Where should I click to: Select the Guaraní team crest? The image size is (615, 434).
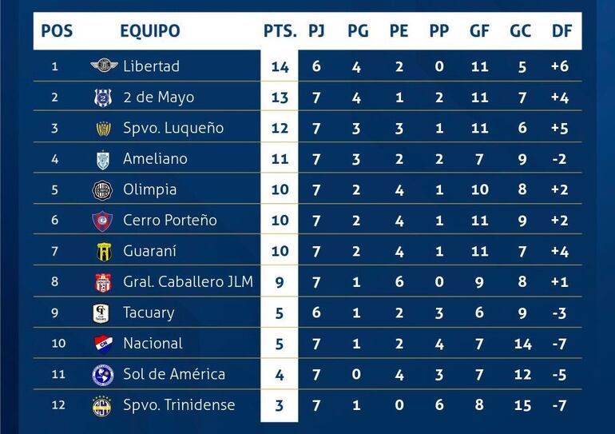pyautogui.click(x=103, y=251)
